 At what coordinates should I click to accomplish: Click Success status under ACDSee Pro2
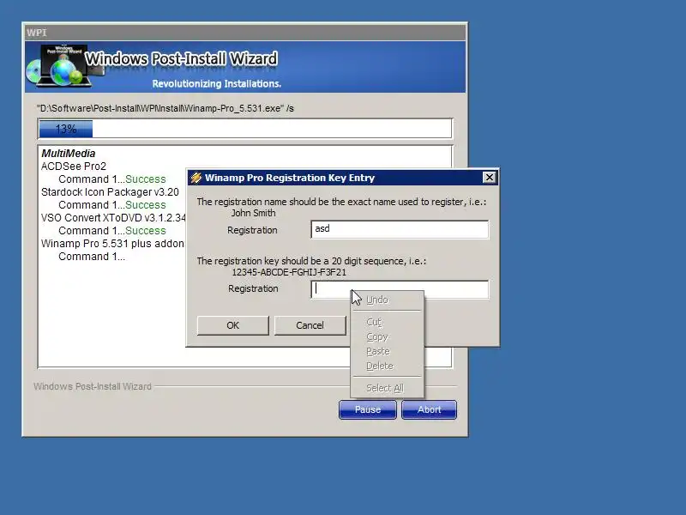(145, 179)
